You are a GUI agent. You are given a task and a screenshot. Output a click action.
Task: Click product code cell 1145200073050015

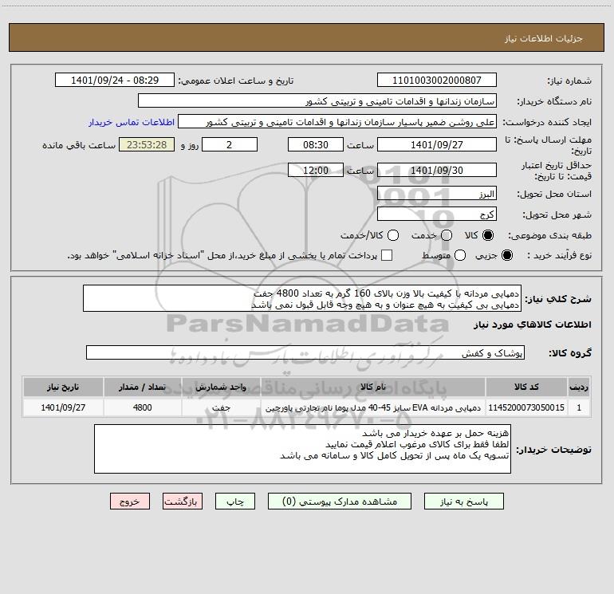point(526,407)
